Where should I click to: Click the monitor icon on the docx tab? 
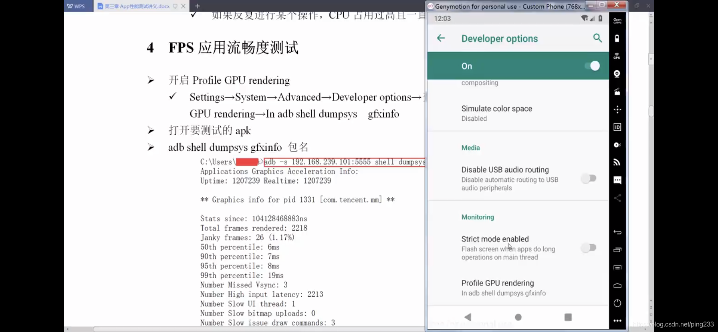(x=175, y=6)
